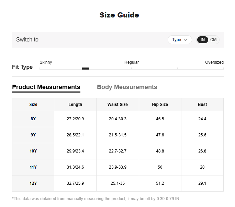
Task: Click hip size value 50
Action: click(x=160, y=167)
